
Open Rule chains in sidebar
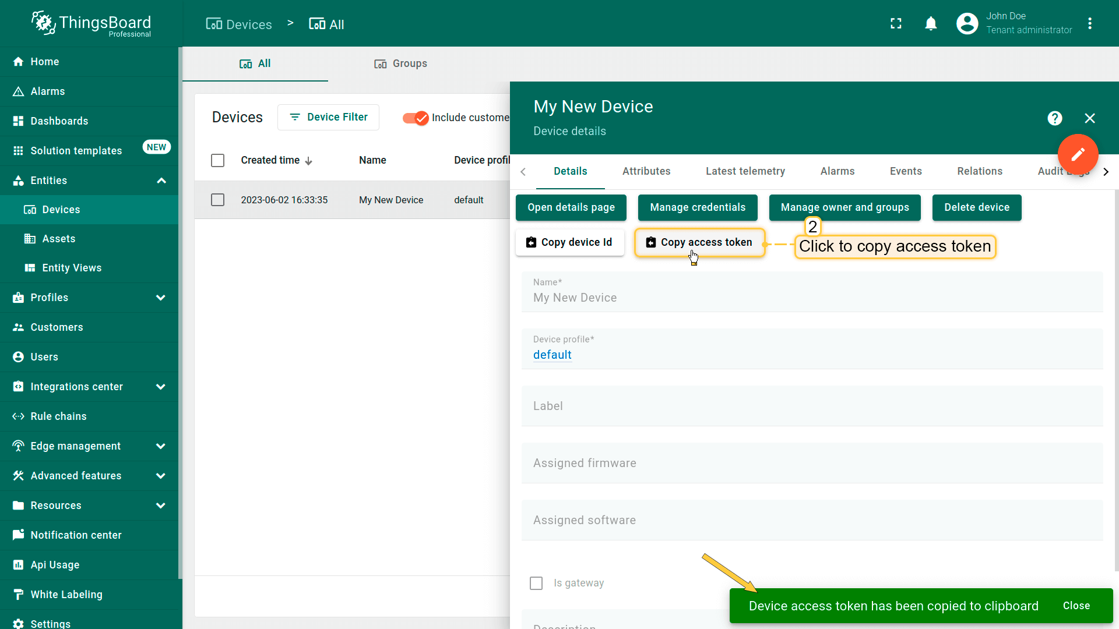(x=58, y=416)
